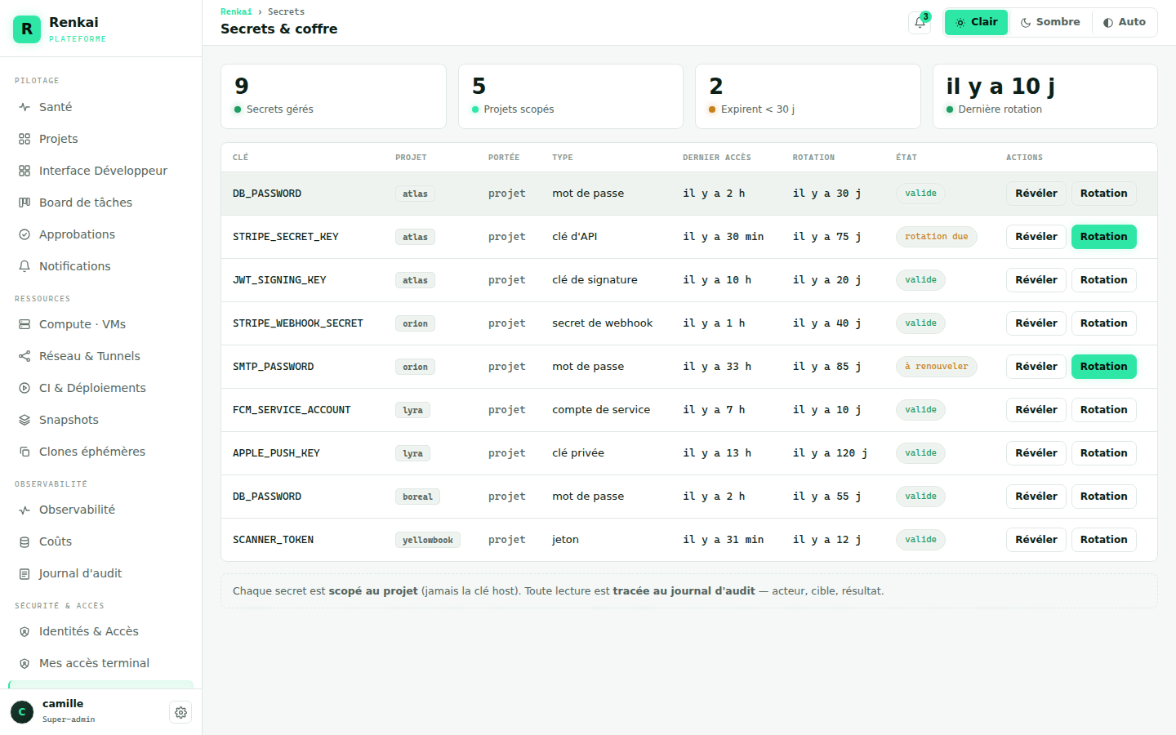1176x735 pixels.
Task: Follow the Renkai breadcrumb link
Action: tap(236, 11)
